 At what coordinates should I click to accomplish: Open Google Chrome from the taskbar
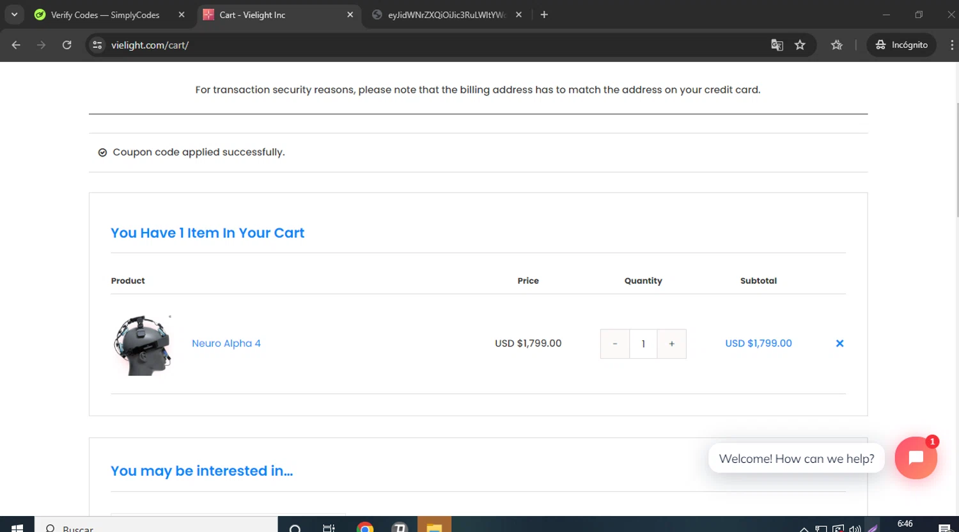tap(365, 527)
